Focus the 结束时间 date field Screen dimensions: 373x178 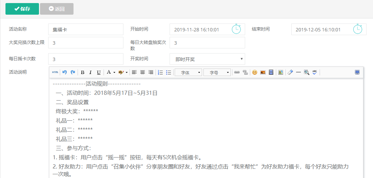329,29
